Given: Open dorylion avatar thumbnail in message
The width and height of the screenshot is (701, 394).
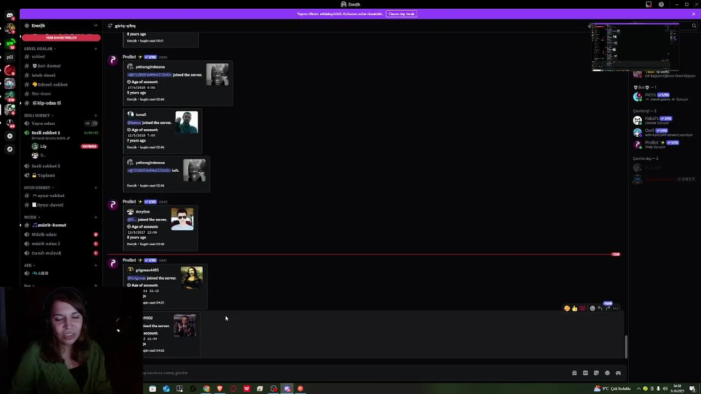Looking at the screenshot, I should click(x=182, y=219).
